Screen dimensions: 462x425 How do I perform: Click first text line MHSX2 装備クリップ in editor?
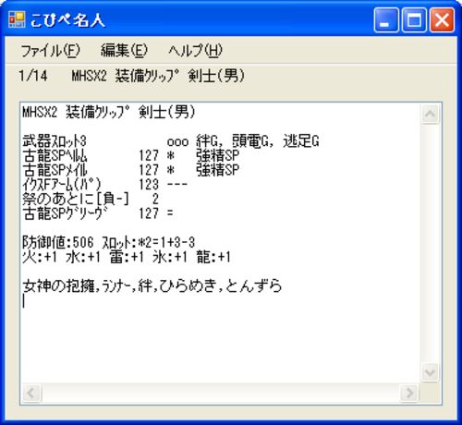[109, 112]
